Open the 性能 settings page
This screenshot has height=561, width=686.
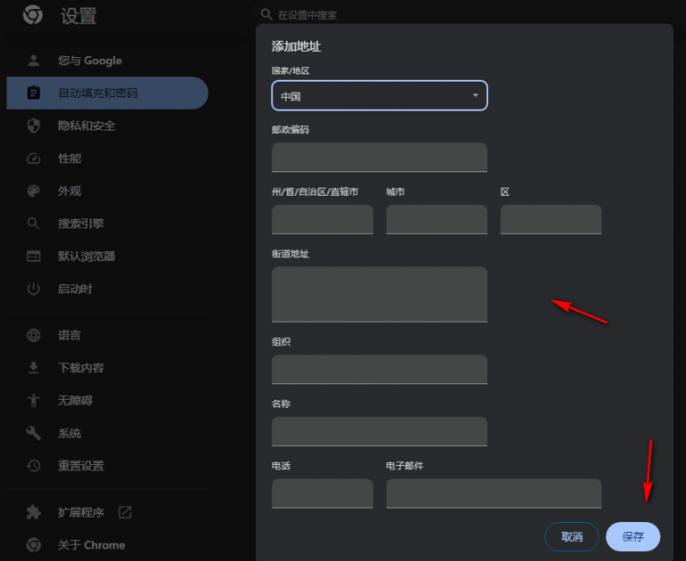pos(107,159)
